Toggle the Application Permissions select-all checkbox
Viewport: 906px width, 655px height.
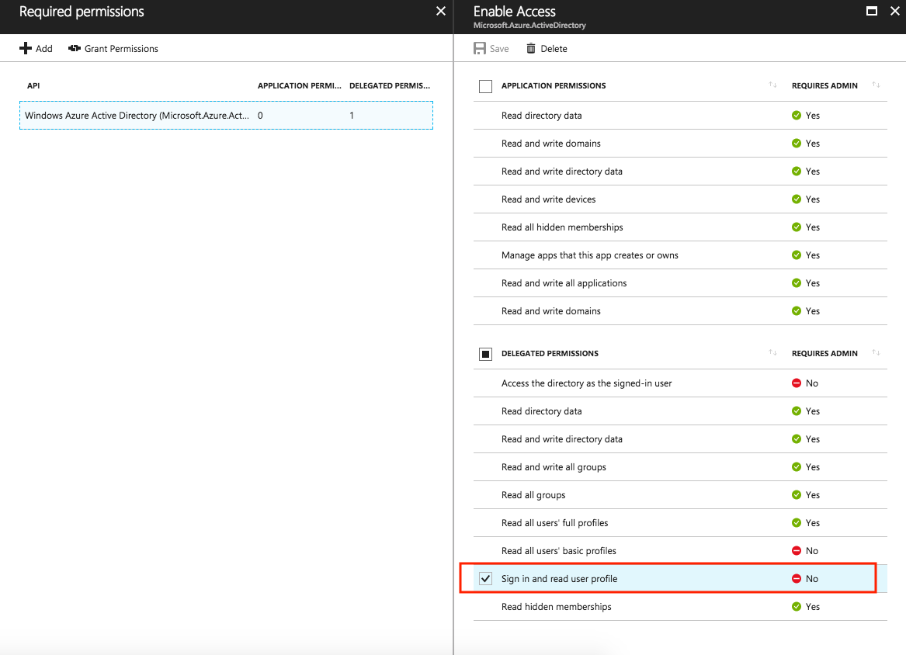[486, 86]
